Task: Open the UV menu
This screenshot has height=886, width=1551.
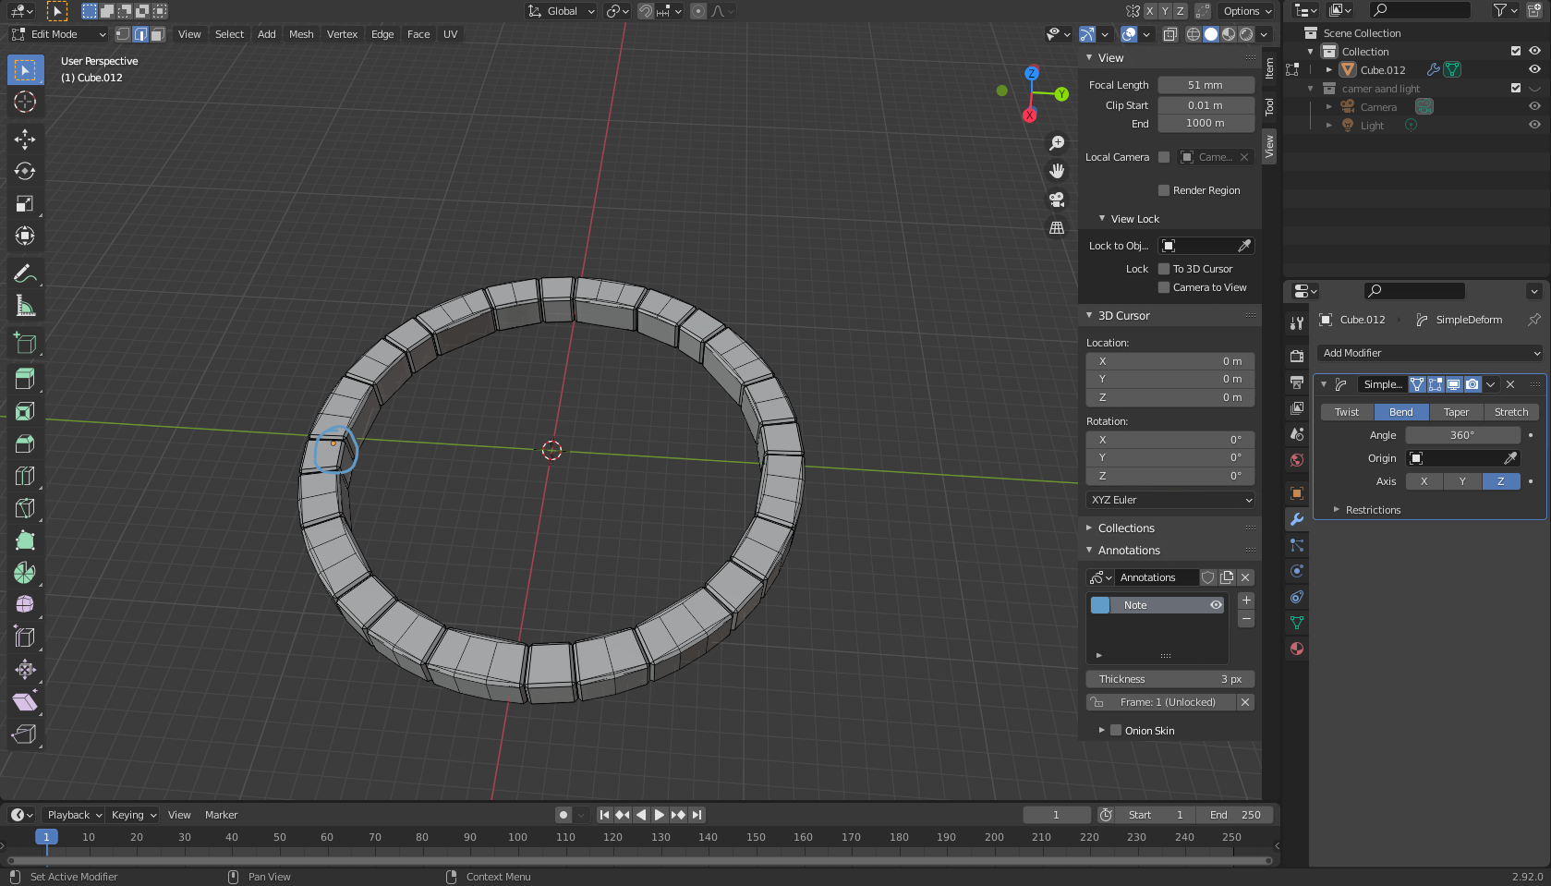Action: click(x=450, y=34)
